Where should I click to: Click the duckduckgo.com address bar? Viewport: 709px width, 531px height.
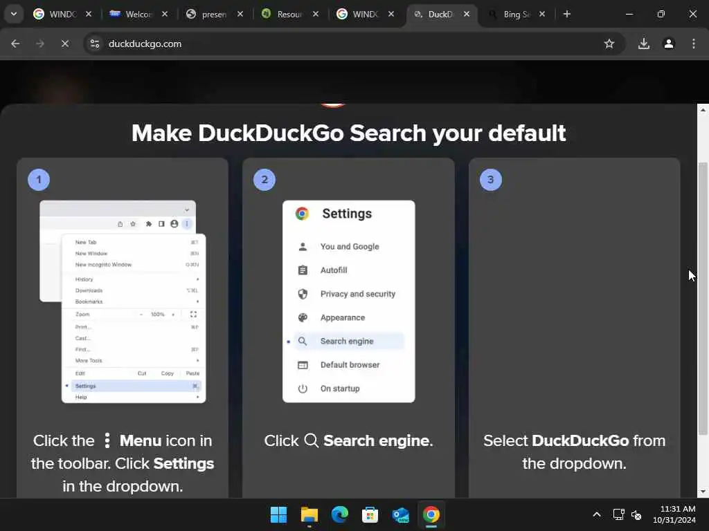(x=354, y=44)
